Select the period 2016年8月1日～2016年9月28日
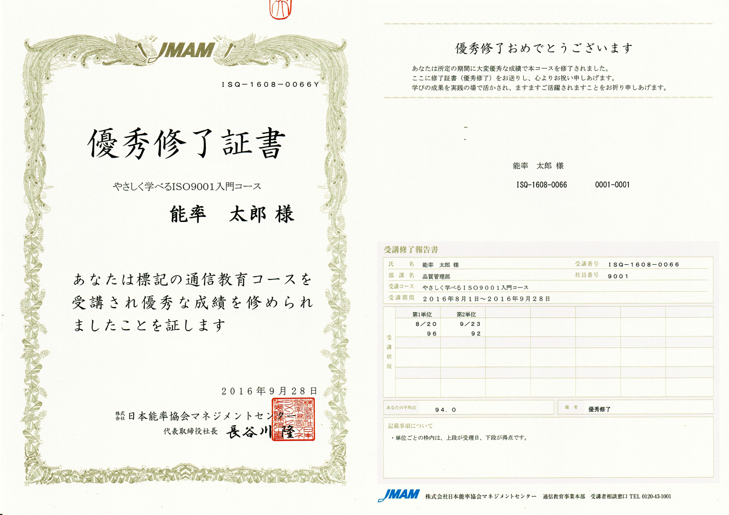 coord(485,298)
